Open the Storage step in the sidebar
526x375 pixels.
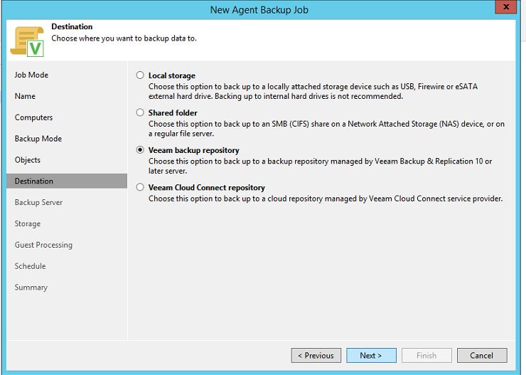point(28,223)
